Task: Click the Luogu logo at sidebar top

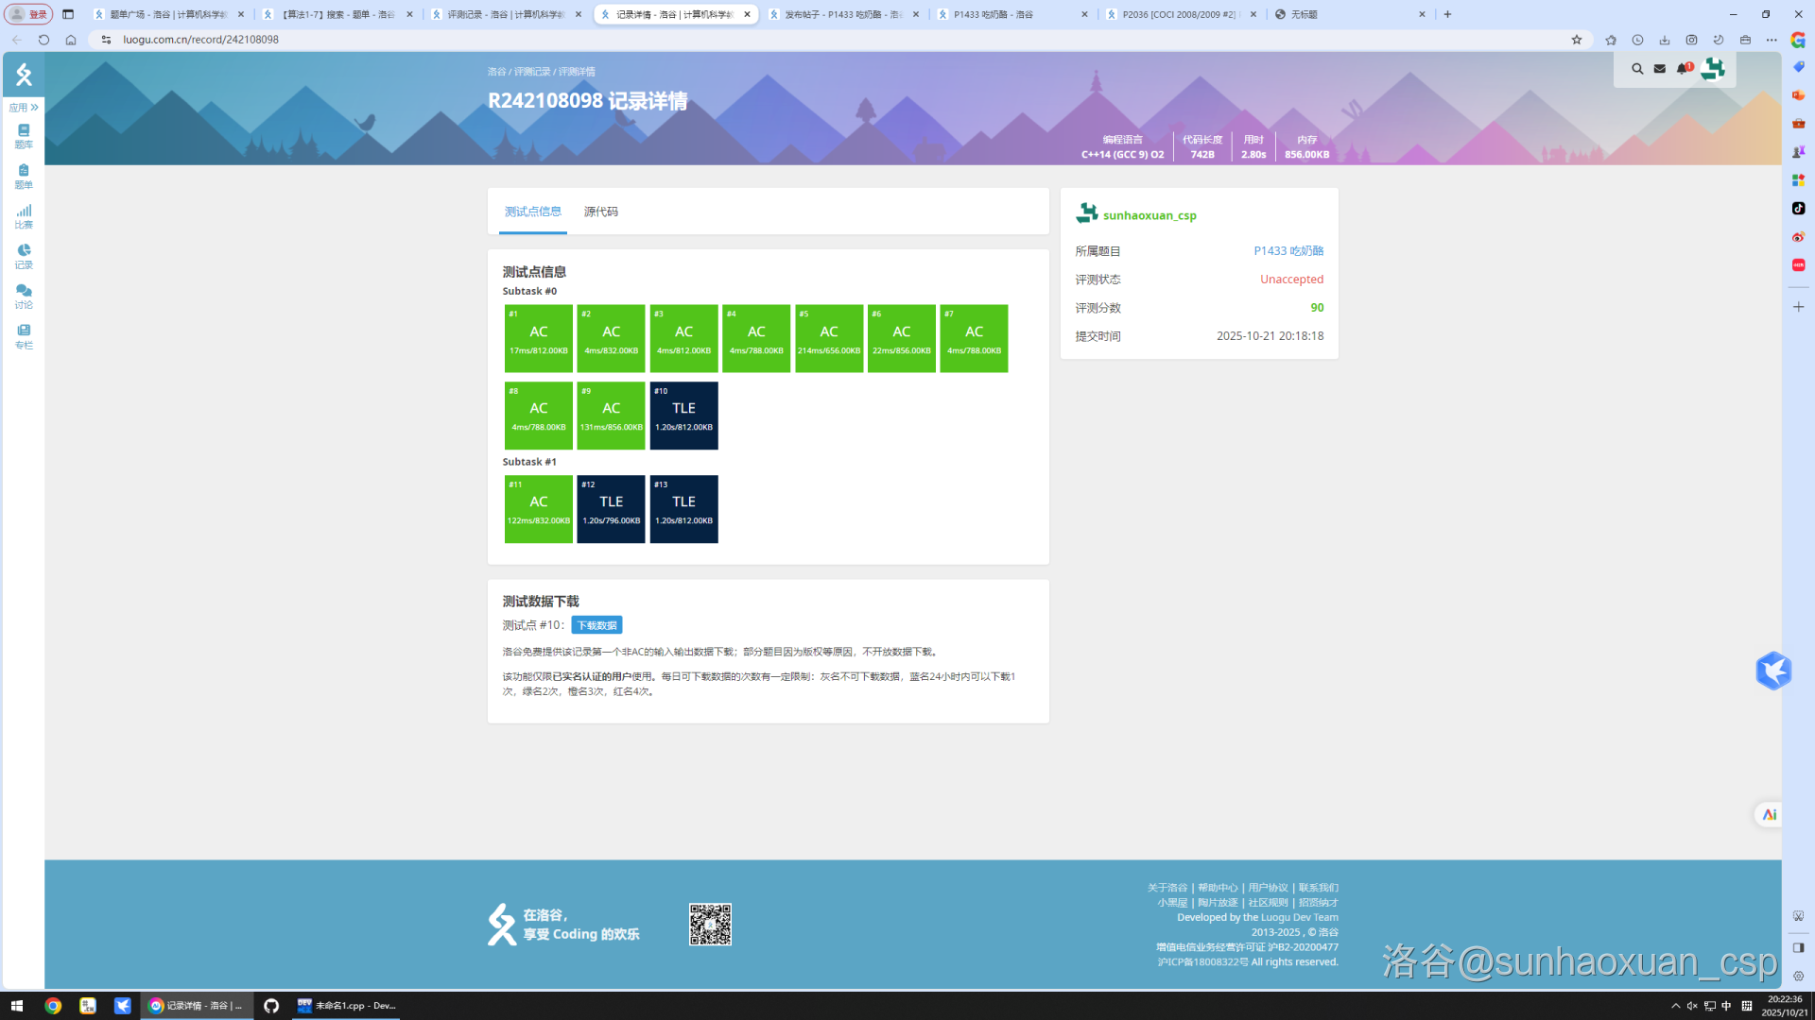Action: 24,75
